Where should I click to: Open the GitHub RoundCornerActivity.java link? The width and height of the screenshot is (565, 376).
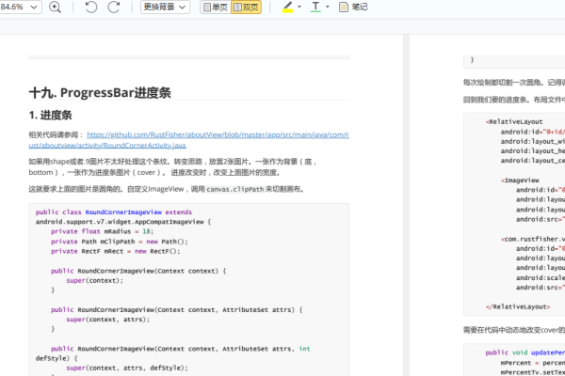(x=189, y=140)
